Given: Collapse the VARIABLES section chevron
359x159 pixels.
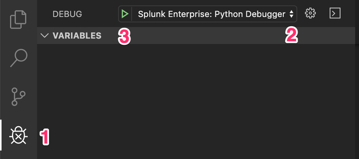Looking at the screenshot, I should (x=45, y=36).
